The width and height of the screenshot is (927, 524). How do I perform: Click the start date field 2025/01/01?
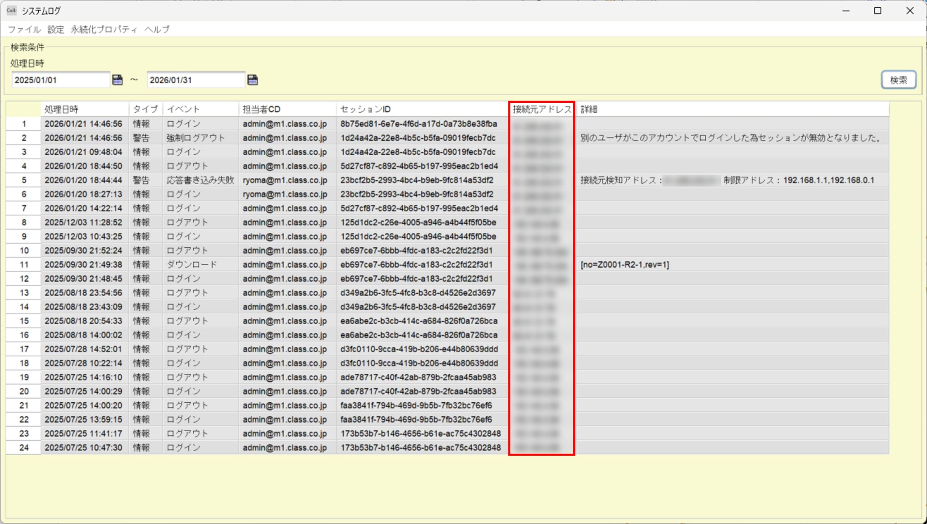pyautogui.click(x=60, y=80)
